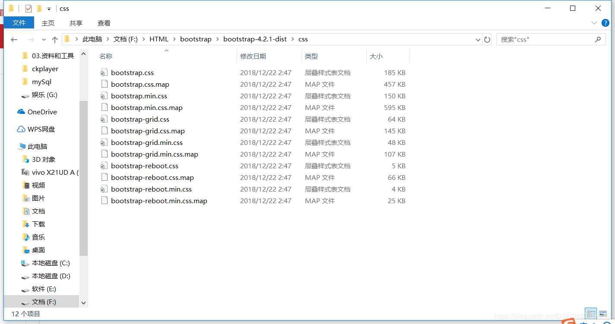This screenshot has height=324, width=615.
Task: Click 此电脑 in address breadcrumb
Action: coord(92,39)
